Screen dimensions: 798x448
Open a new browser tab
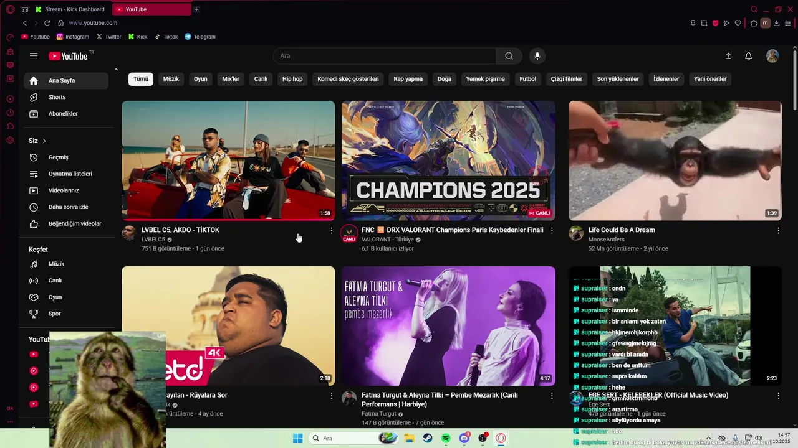(196, 9)
